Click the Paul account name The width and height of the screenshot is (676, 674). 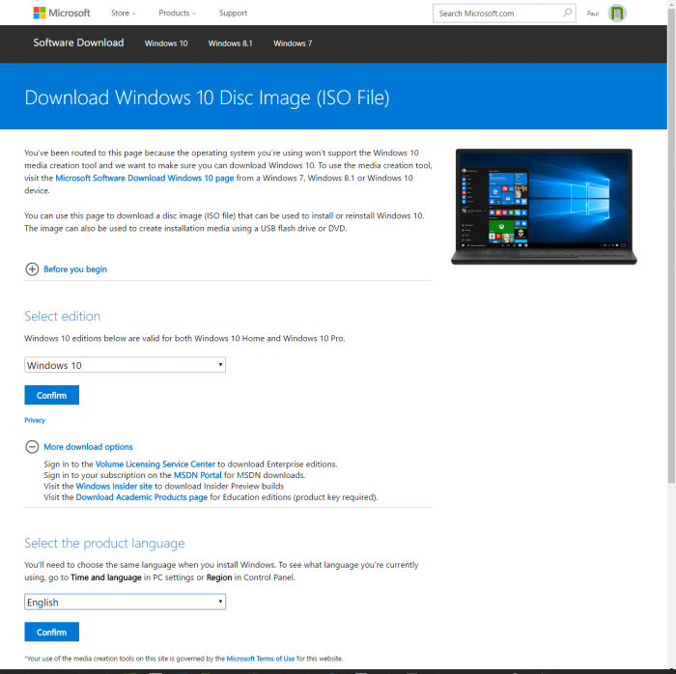(x=593, y=14)
